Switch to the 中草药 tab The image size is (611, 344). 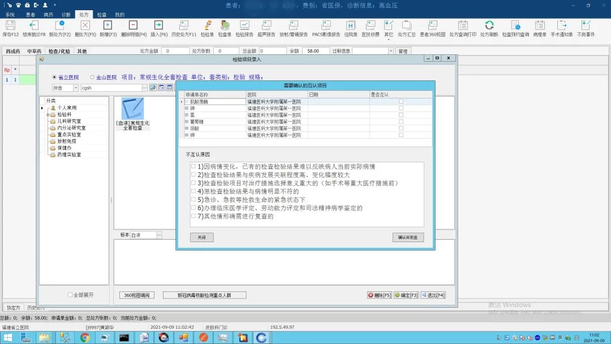click(35, 51)
